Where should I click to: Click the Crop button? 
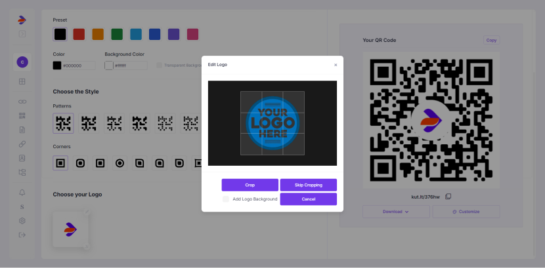click(x=250, y=185)
